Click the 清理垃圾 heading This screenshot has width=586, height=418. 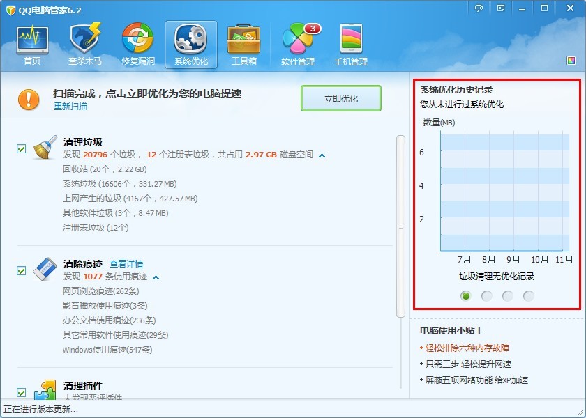[x=83, y=142]
